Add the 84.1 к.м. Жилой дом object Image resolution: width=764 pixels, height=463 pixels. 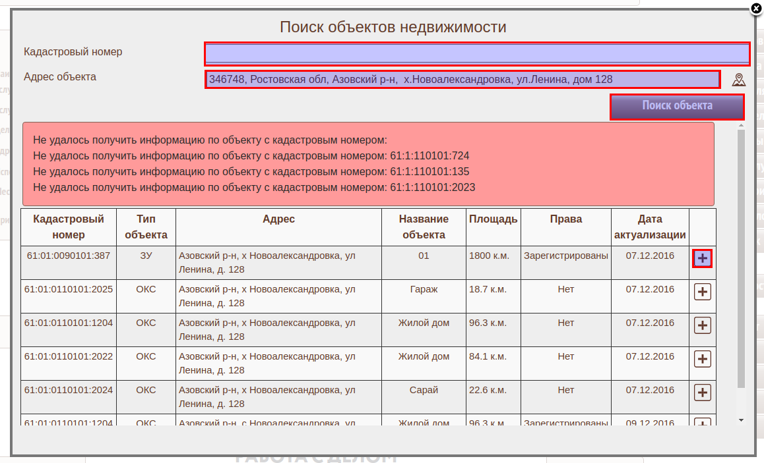(x=703, y=359)
